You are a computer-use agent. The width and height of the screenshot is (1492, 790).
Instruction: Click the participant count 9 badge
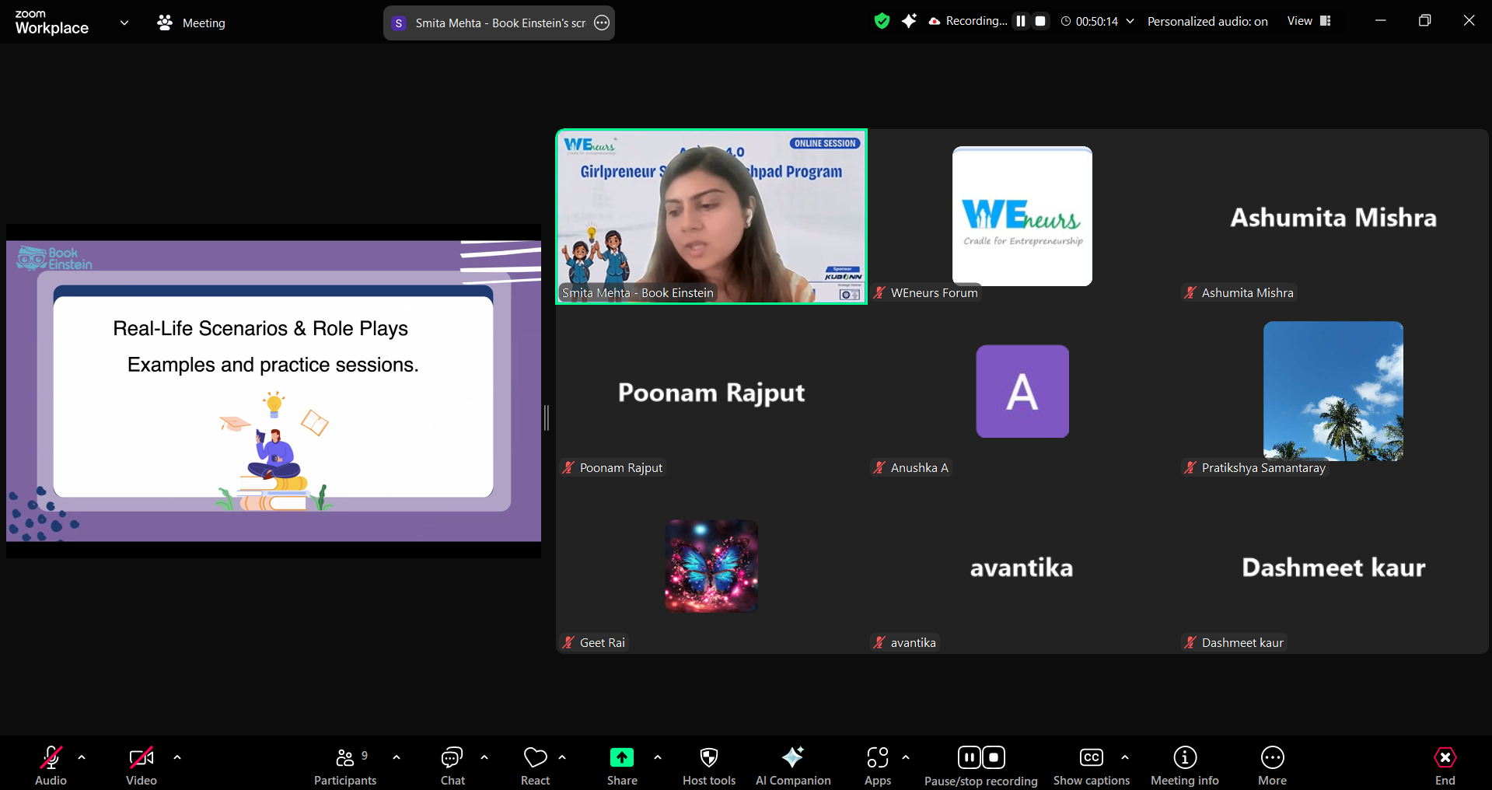point(365,756)
